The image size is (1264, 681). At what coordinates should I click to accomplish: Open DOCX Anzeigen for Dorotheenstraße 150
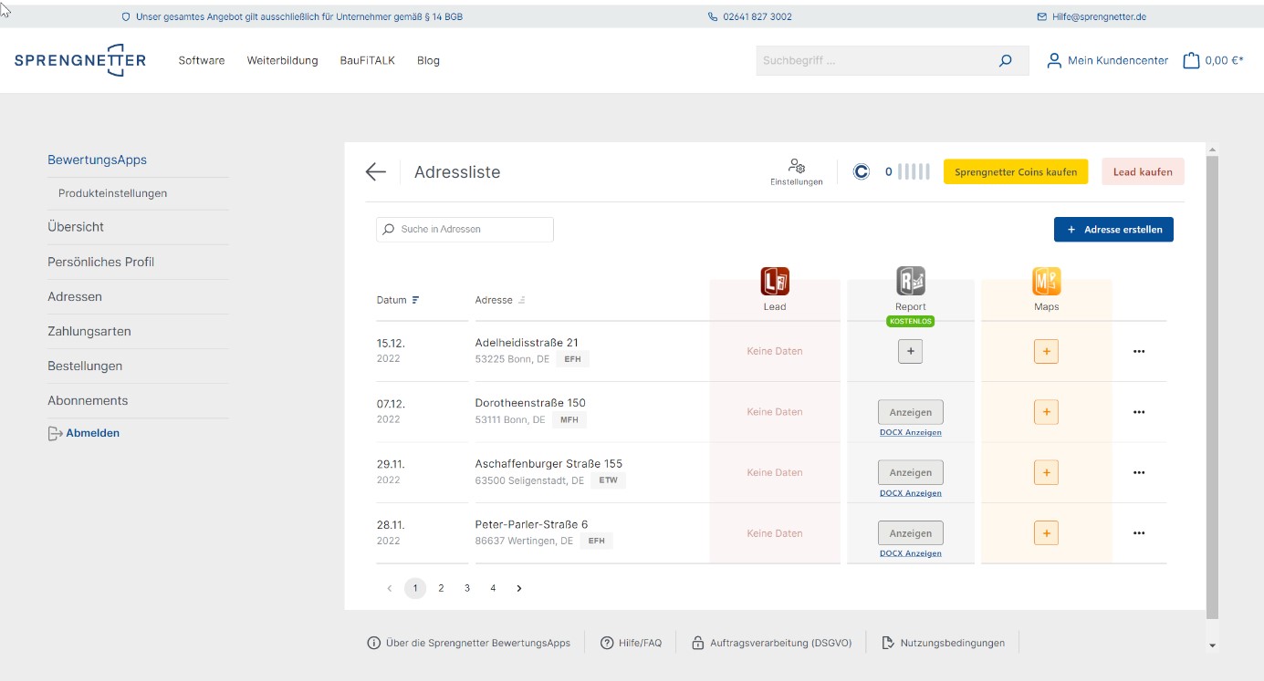(911, 432)
